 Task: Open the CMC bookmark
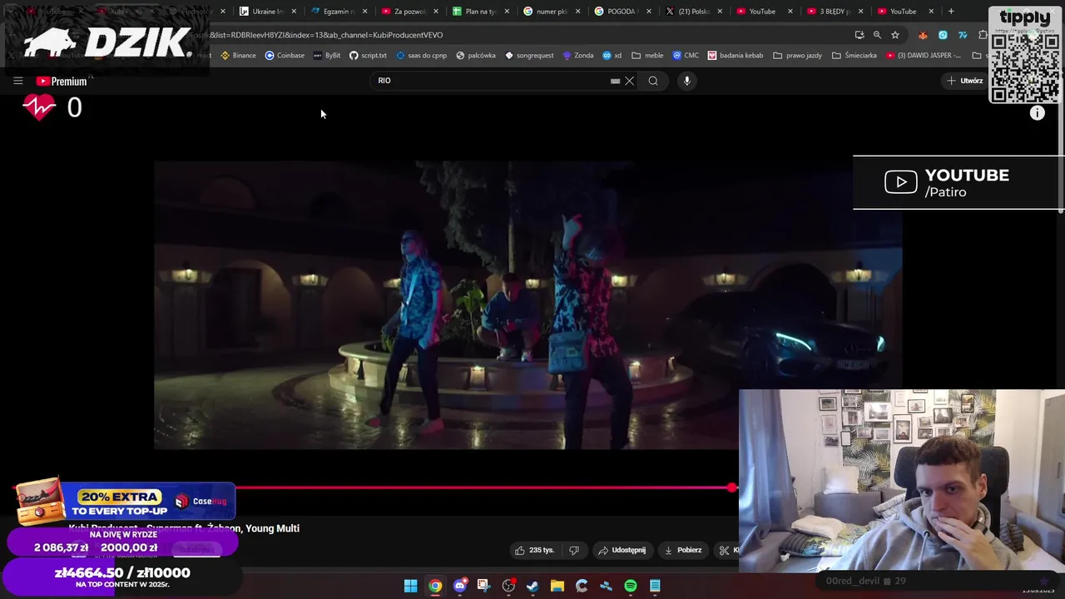coord(686,56)
